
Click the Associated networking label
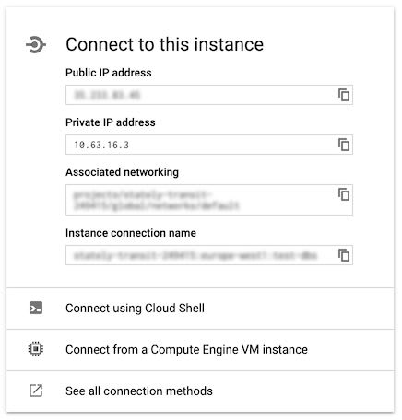[122, 172]
